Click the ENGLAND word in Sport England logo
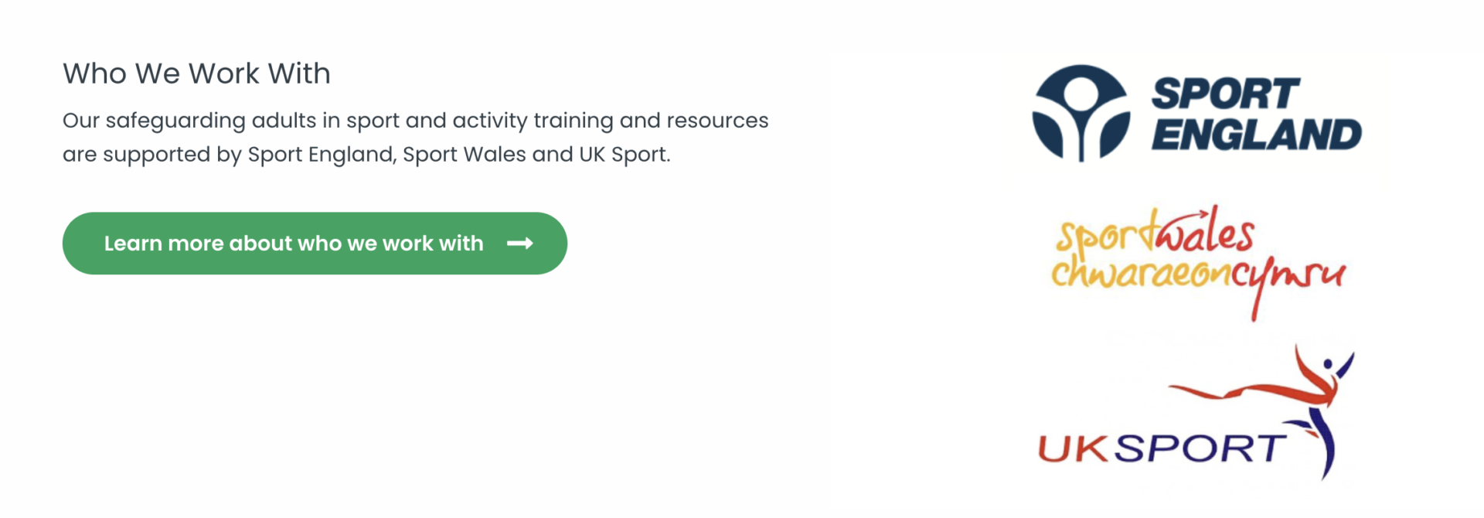 pos(1257,135)
